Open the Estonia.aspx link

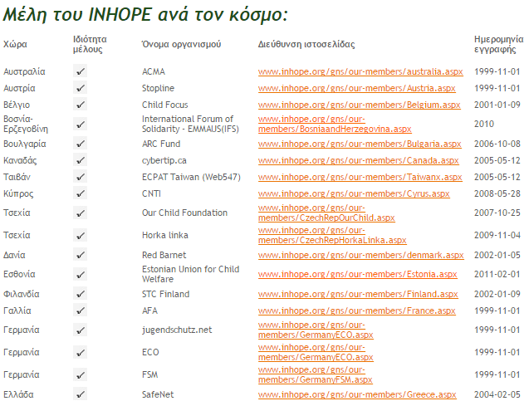357,274
